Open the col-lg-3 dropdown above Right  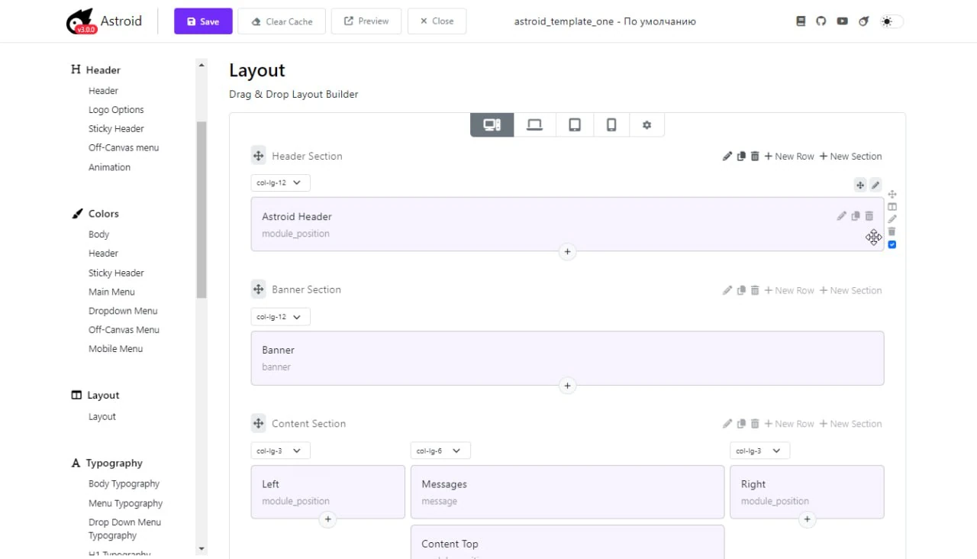[759, 451]
